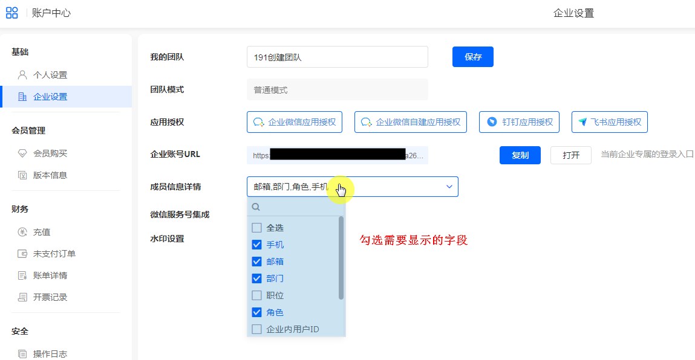The height and width of the screenshot is (360, 695).
Task: Click the 会员购买 diamond icon
Action: tap(22, 153)
